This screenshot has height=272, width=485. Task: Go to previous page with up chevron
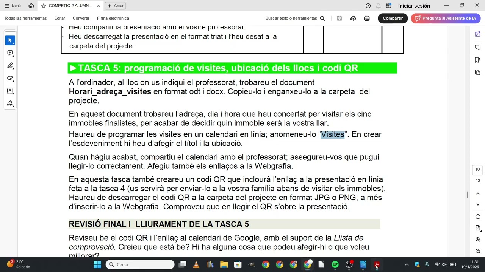click(478, 194)
